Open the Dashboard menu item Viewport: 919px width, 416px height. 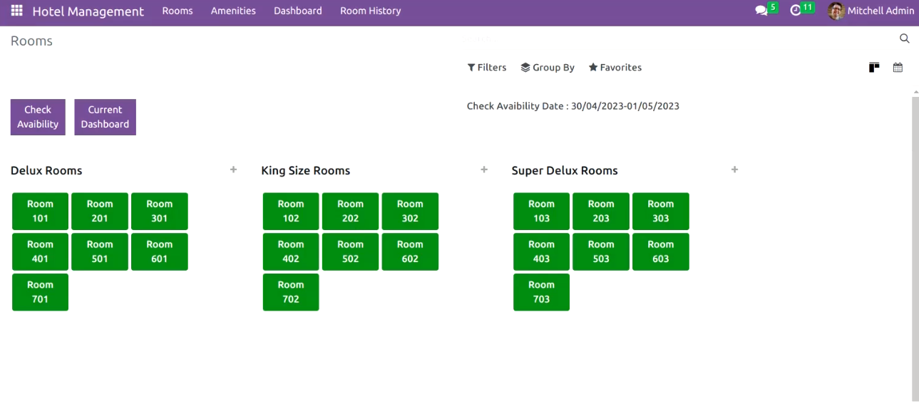[298, 11]
